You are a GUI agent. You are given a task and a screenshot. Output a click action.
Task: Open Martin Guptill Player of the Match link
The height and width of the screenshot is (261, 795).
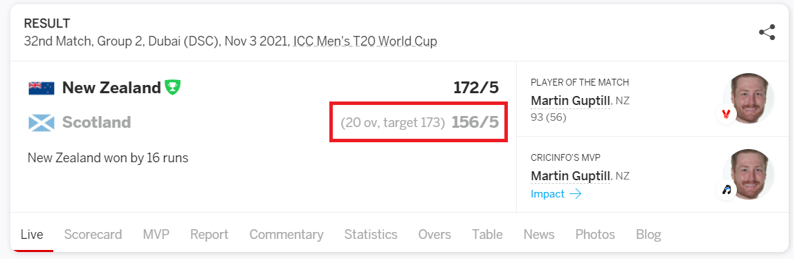pos(570,101)
